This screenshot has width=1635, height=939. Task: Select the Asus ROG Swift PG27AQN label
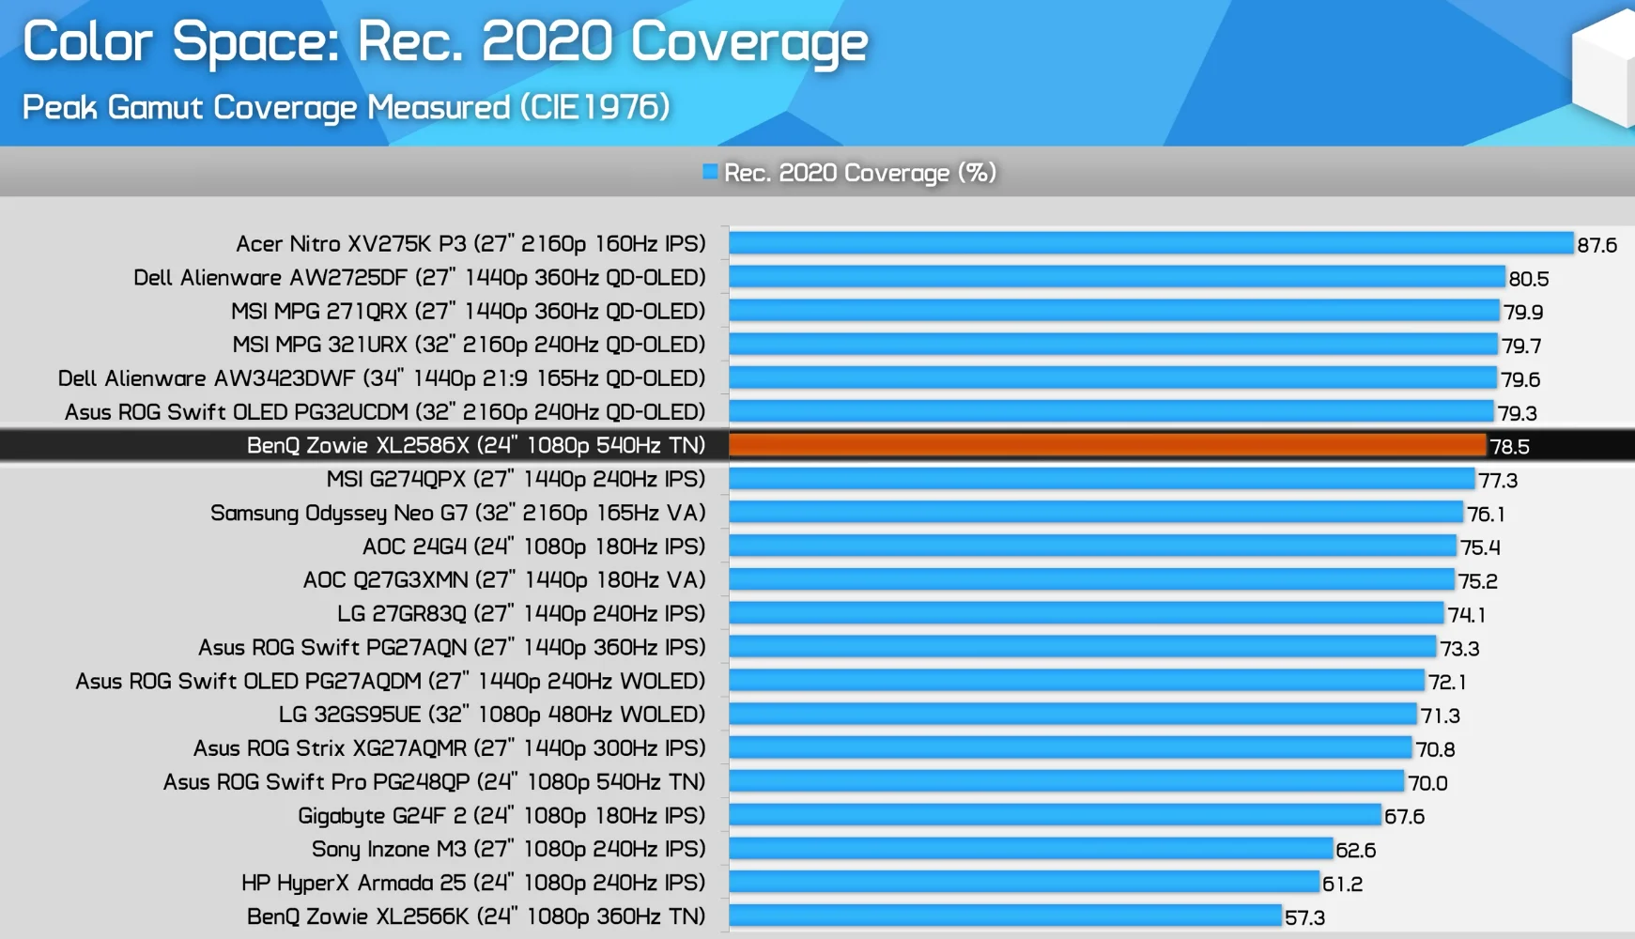pos(452,647)
